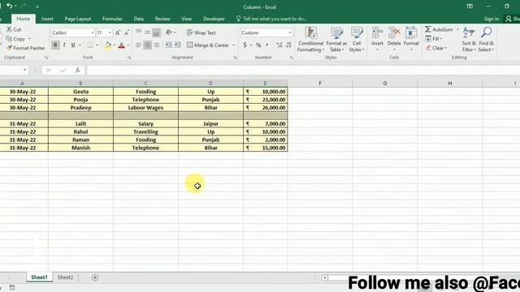Toggle Center horizontal alignment
The width and height of the screenshot is (520, 292).
(148, 45)
